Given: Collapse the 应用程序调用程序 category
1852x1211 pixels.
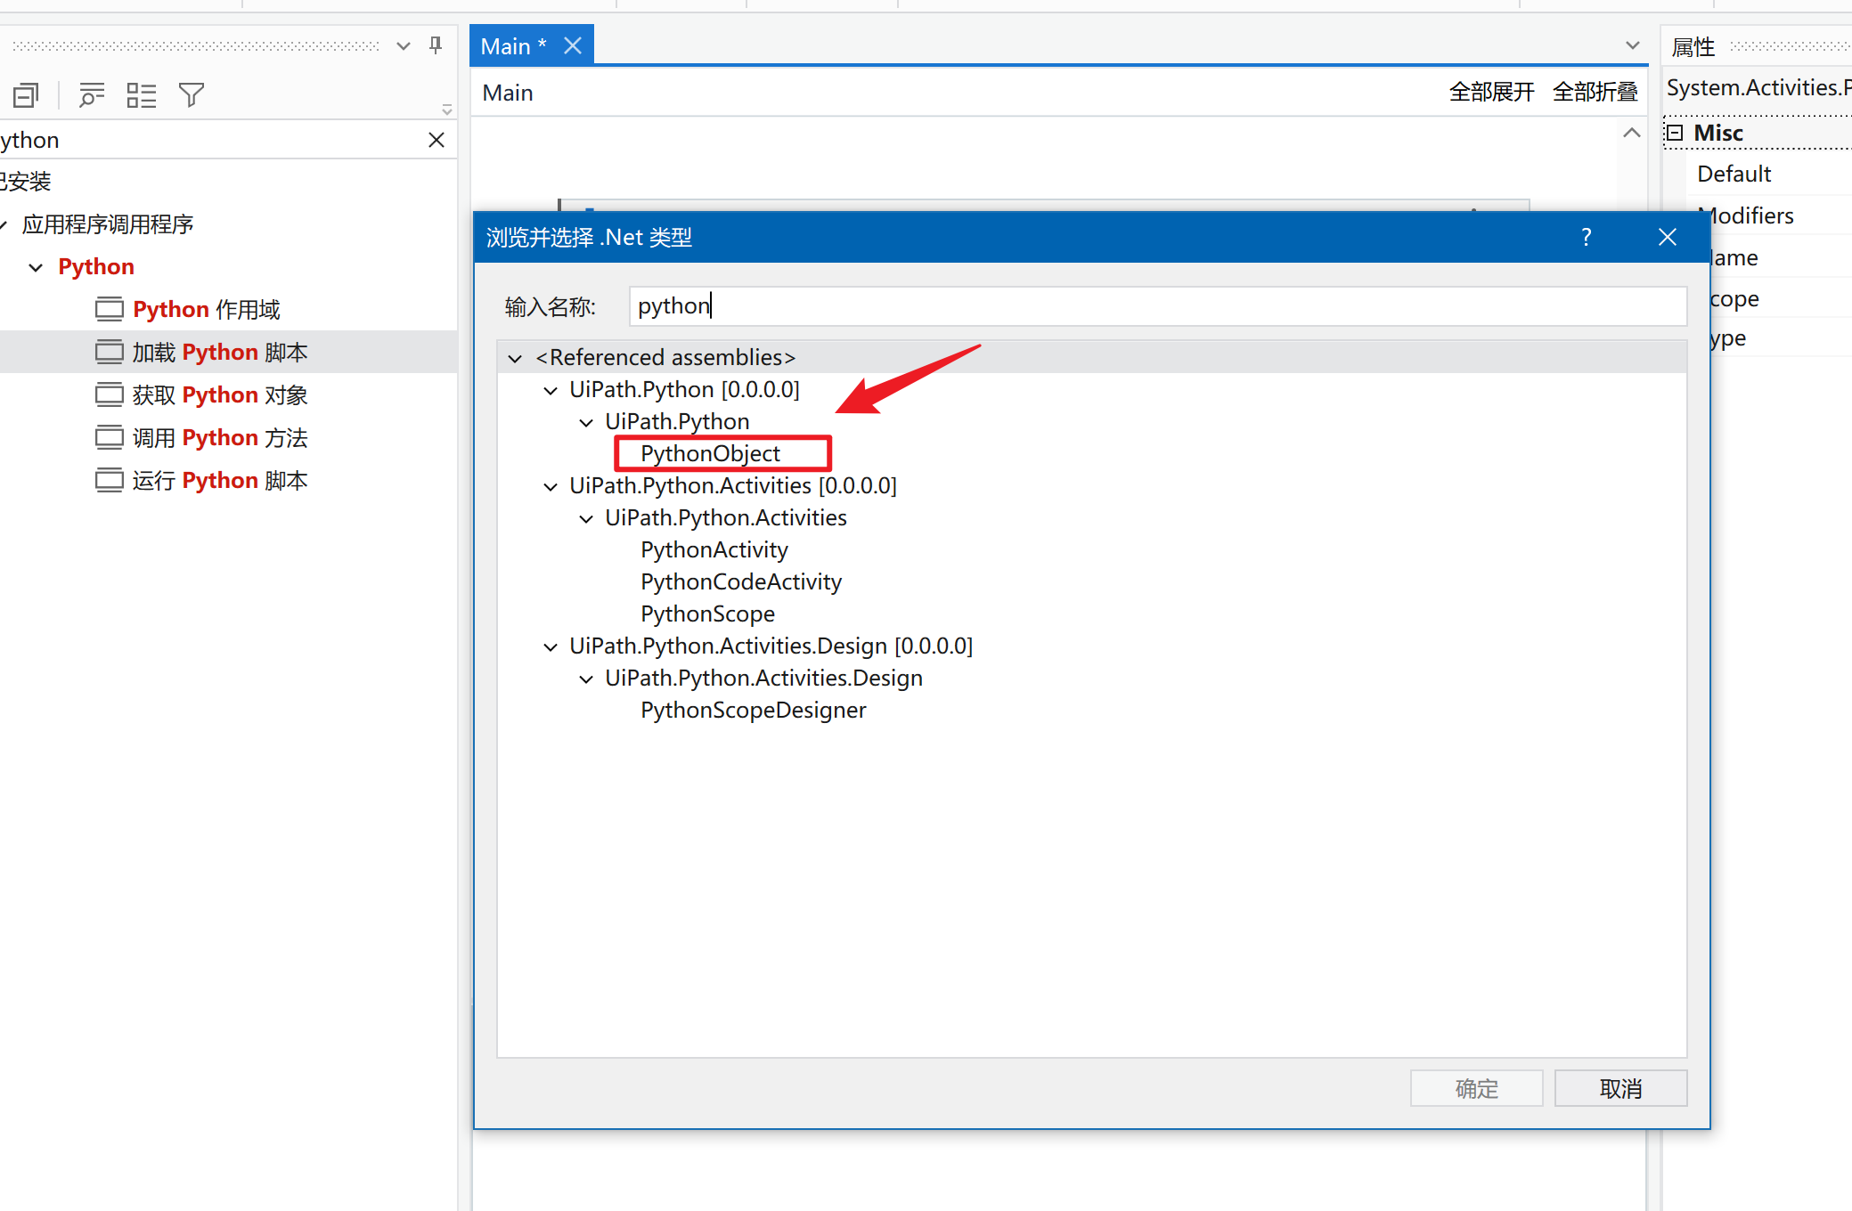Looking at the screenshot, I should click(4, 224).
